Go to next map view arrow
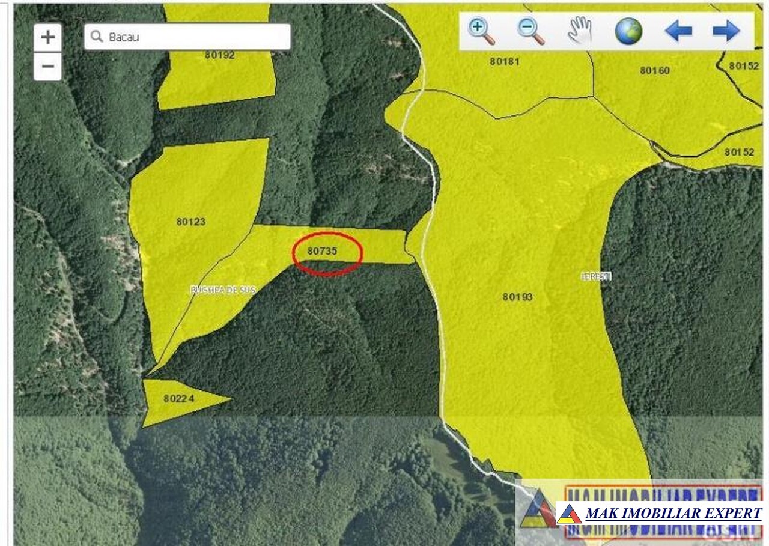Image resolution: width=769 pixels, height=546 pixels. [x=726, y=31]
